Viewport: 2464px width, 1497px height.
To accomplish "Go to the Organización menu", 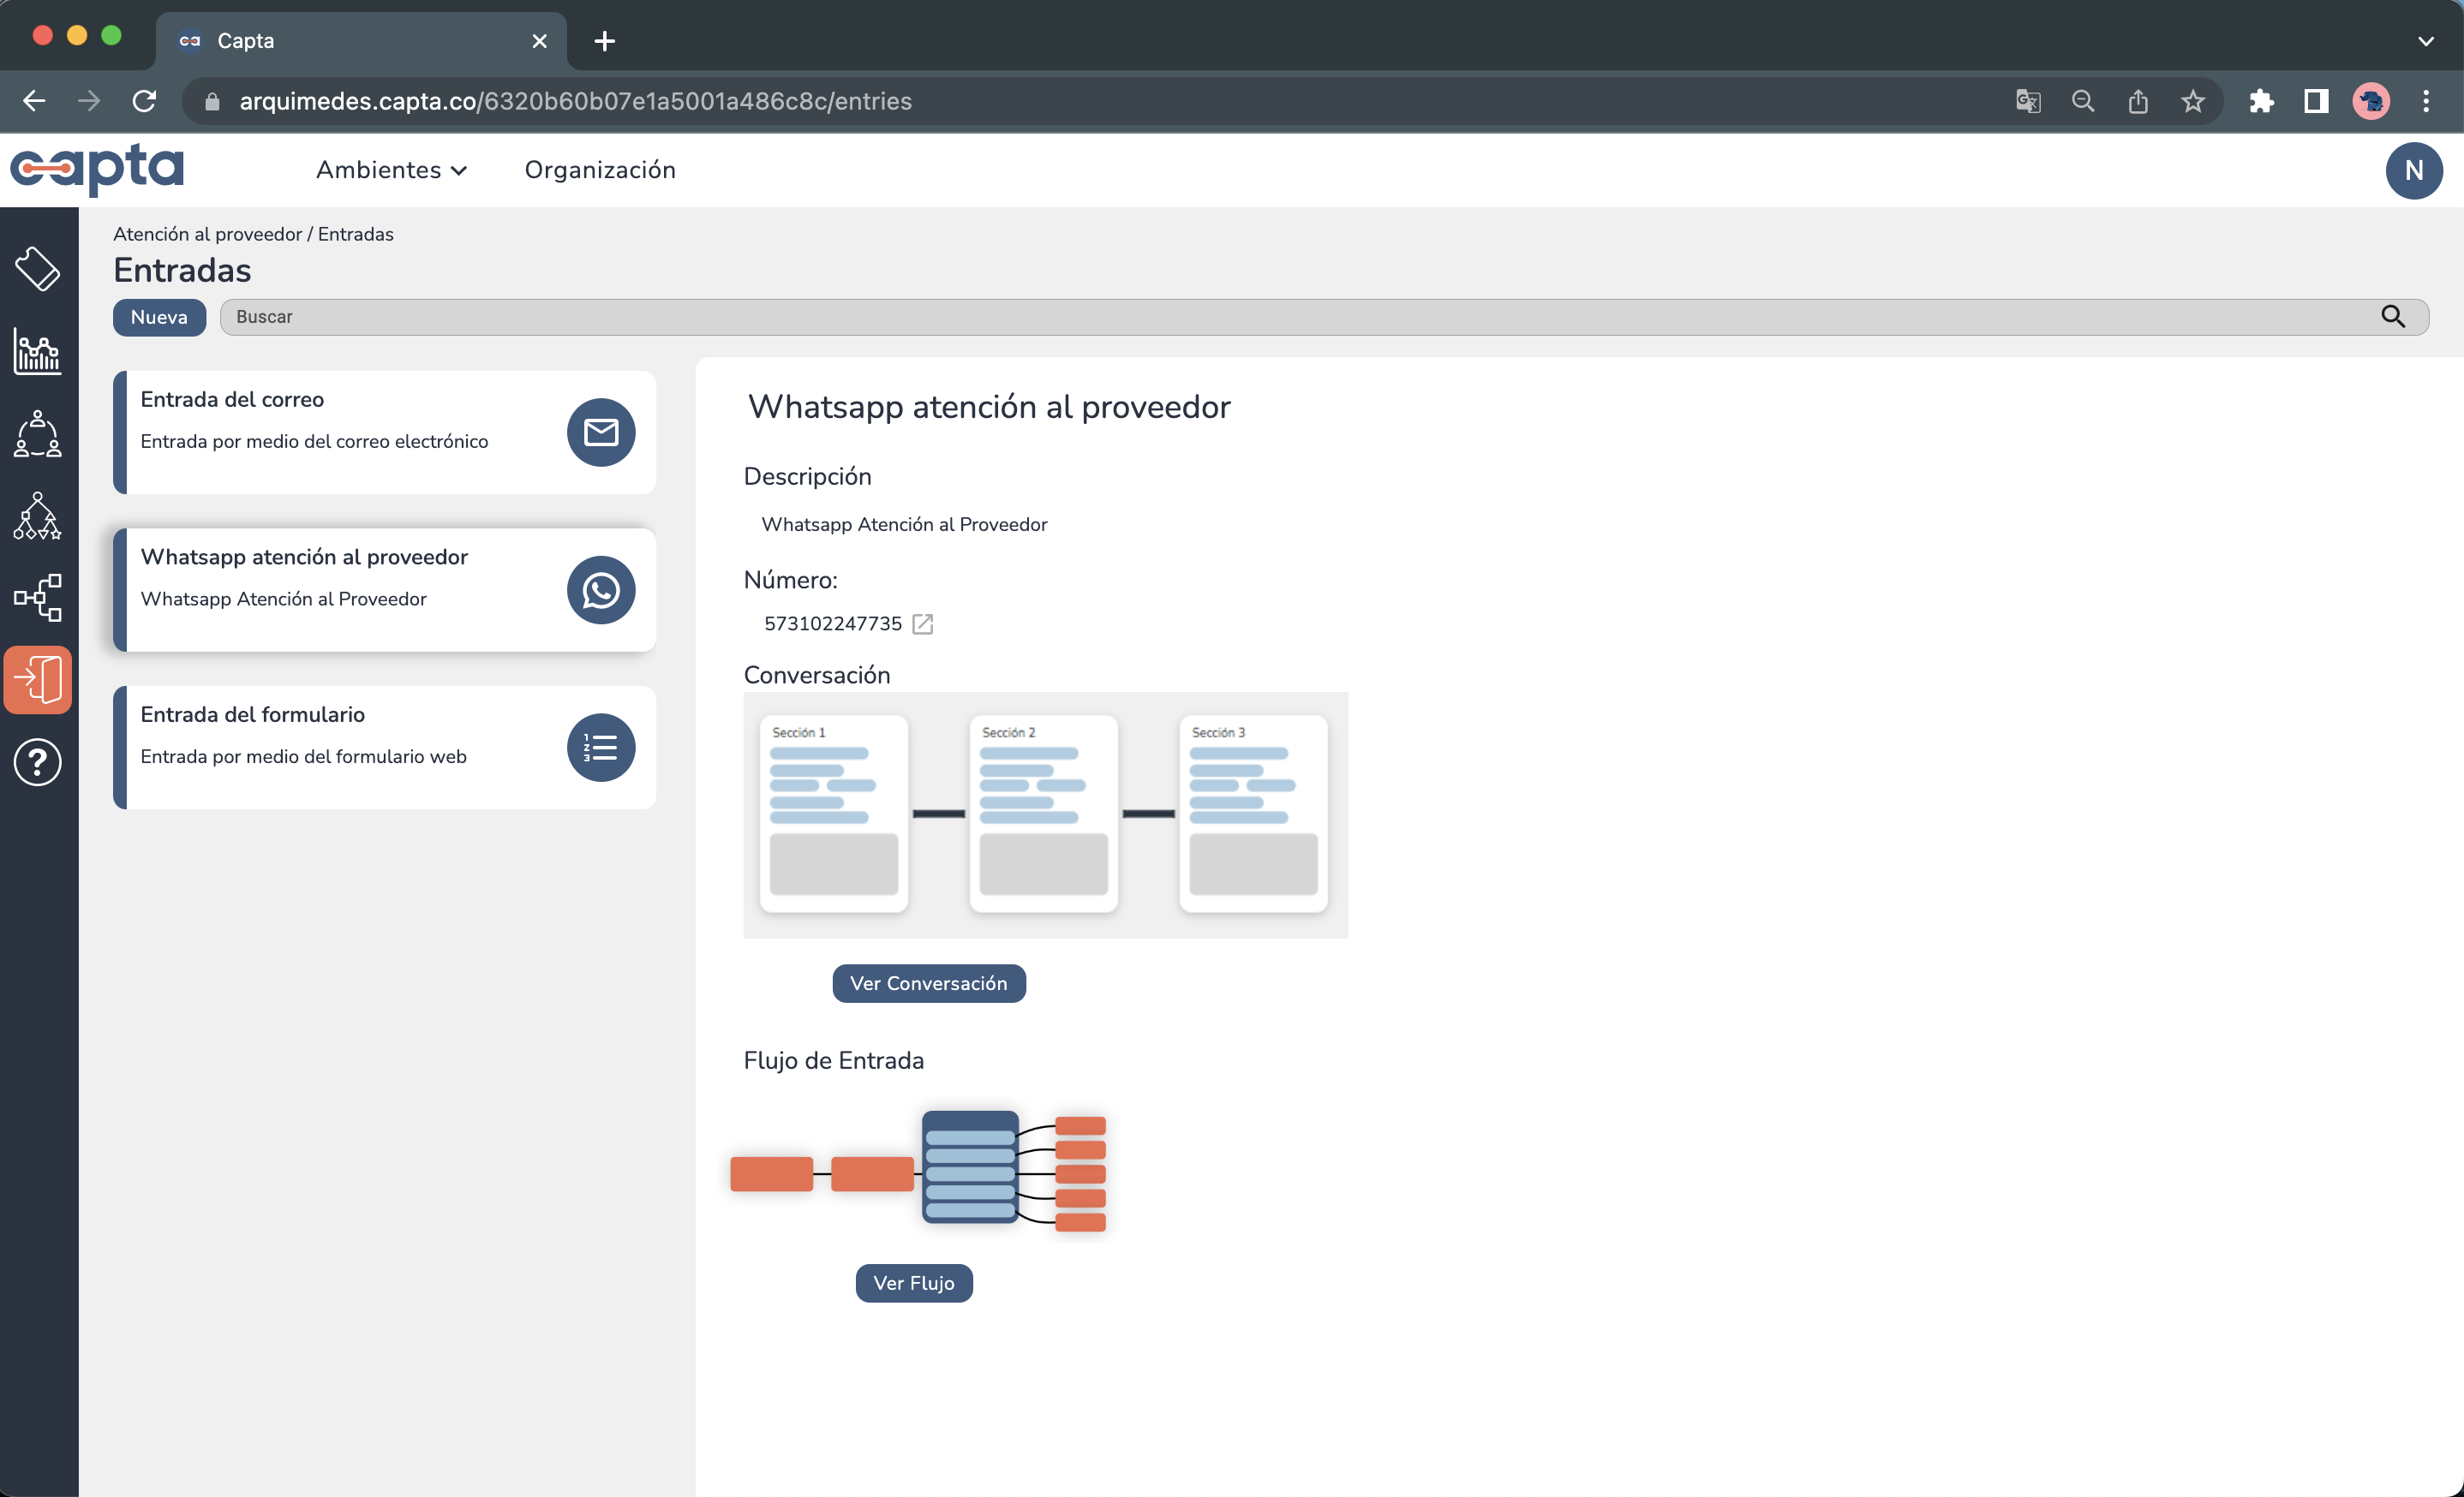I will pos(600,170).
